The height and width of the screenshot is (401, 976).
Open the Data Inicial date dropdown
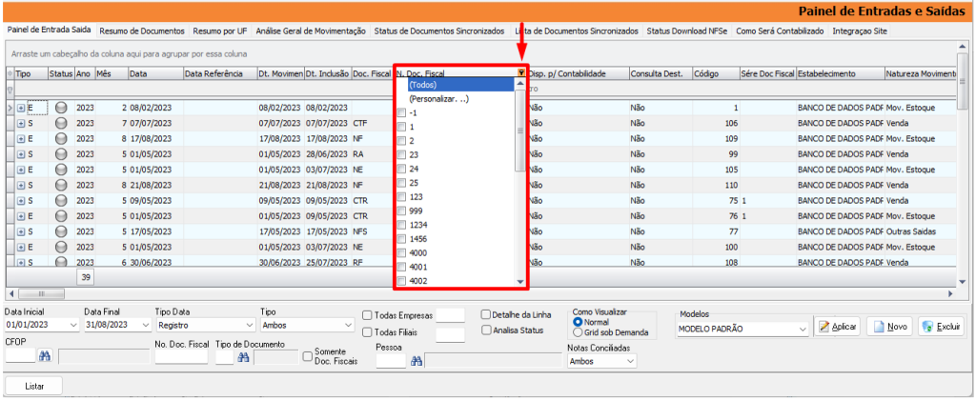(x=74, y=325)
